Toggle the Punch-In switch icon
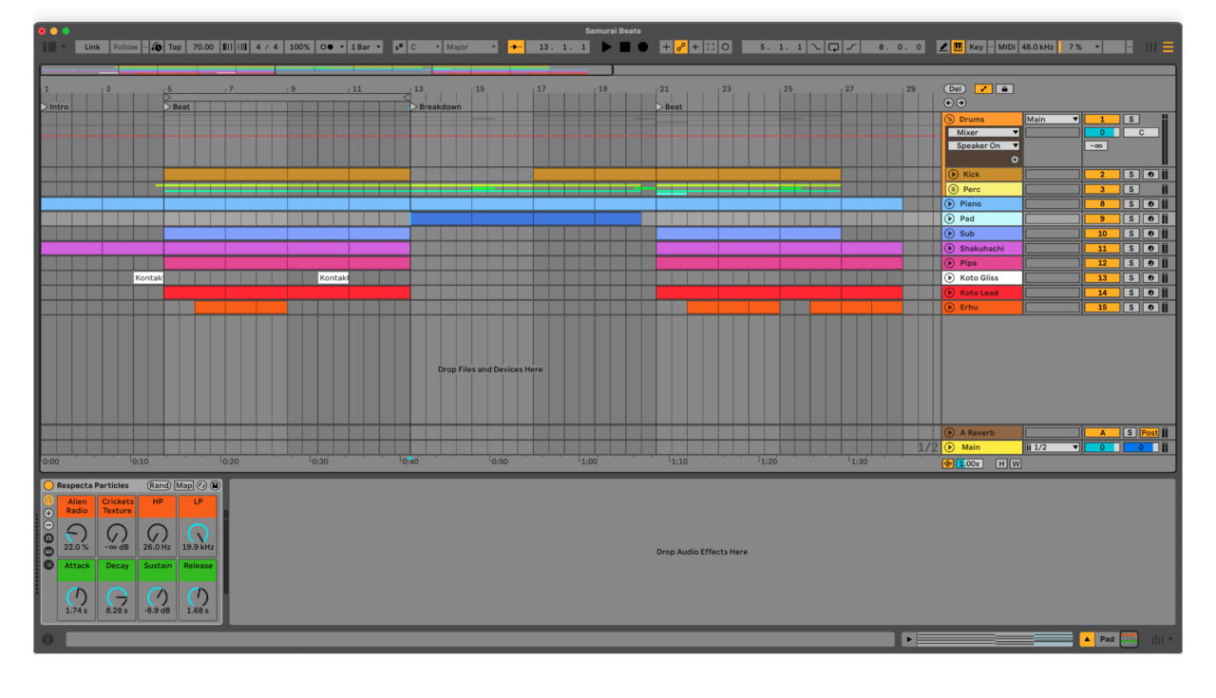Screen dimensions: 1216x698 [x=816, y=47]
